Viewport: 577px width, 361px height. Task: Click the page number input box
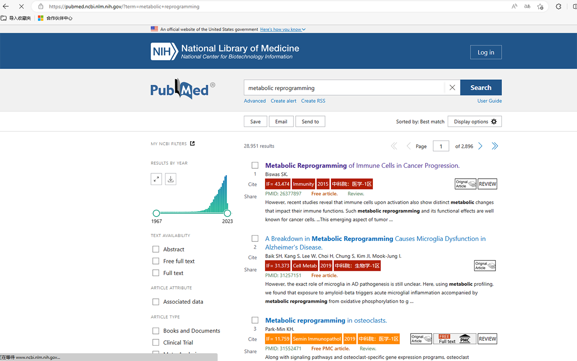coord(441,146)
